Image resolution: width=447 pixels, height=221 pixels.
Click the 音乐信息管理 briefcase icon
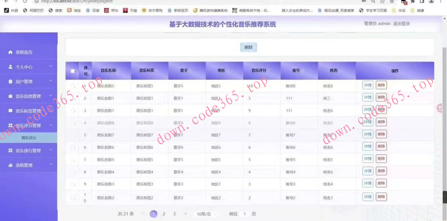(11, 96)
